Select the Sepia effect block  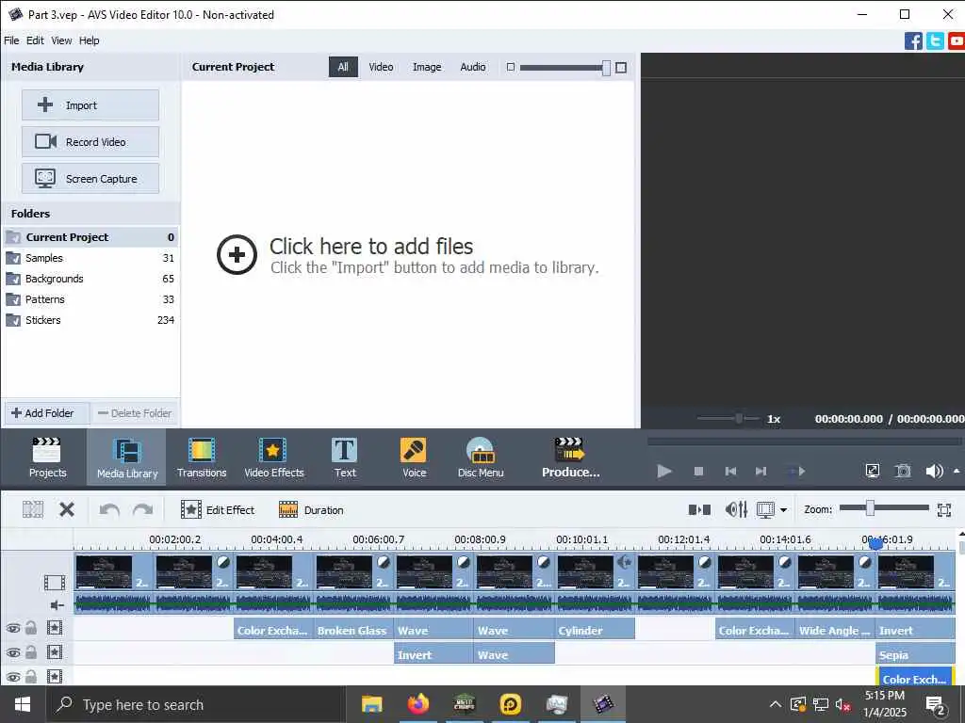coord(915,655)
